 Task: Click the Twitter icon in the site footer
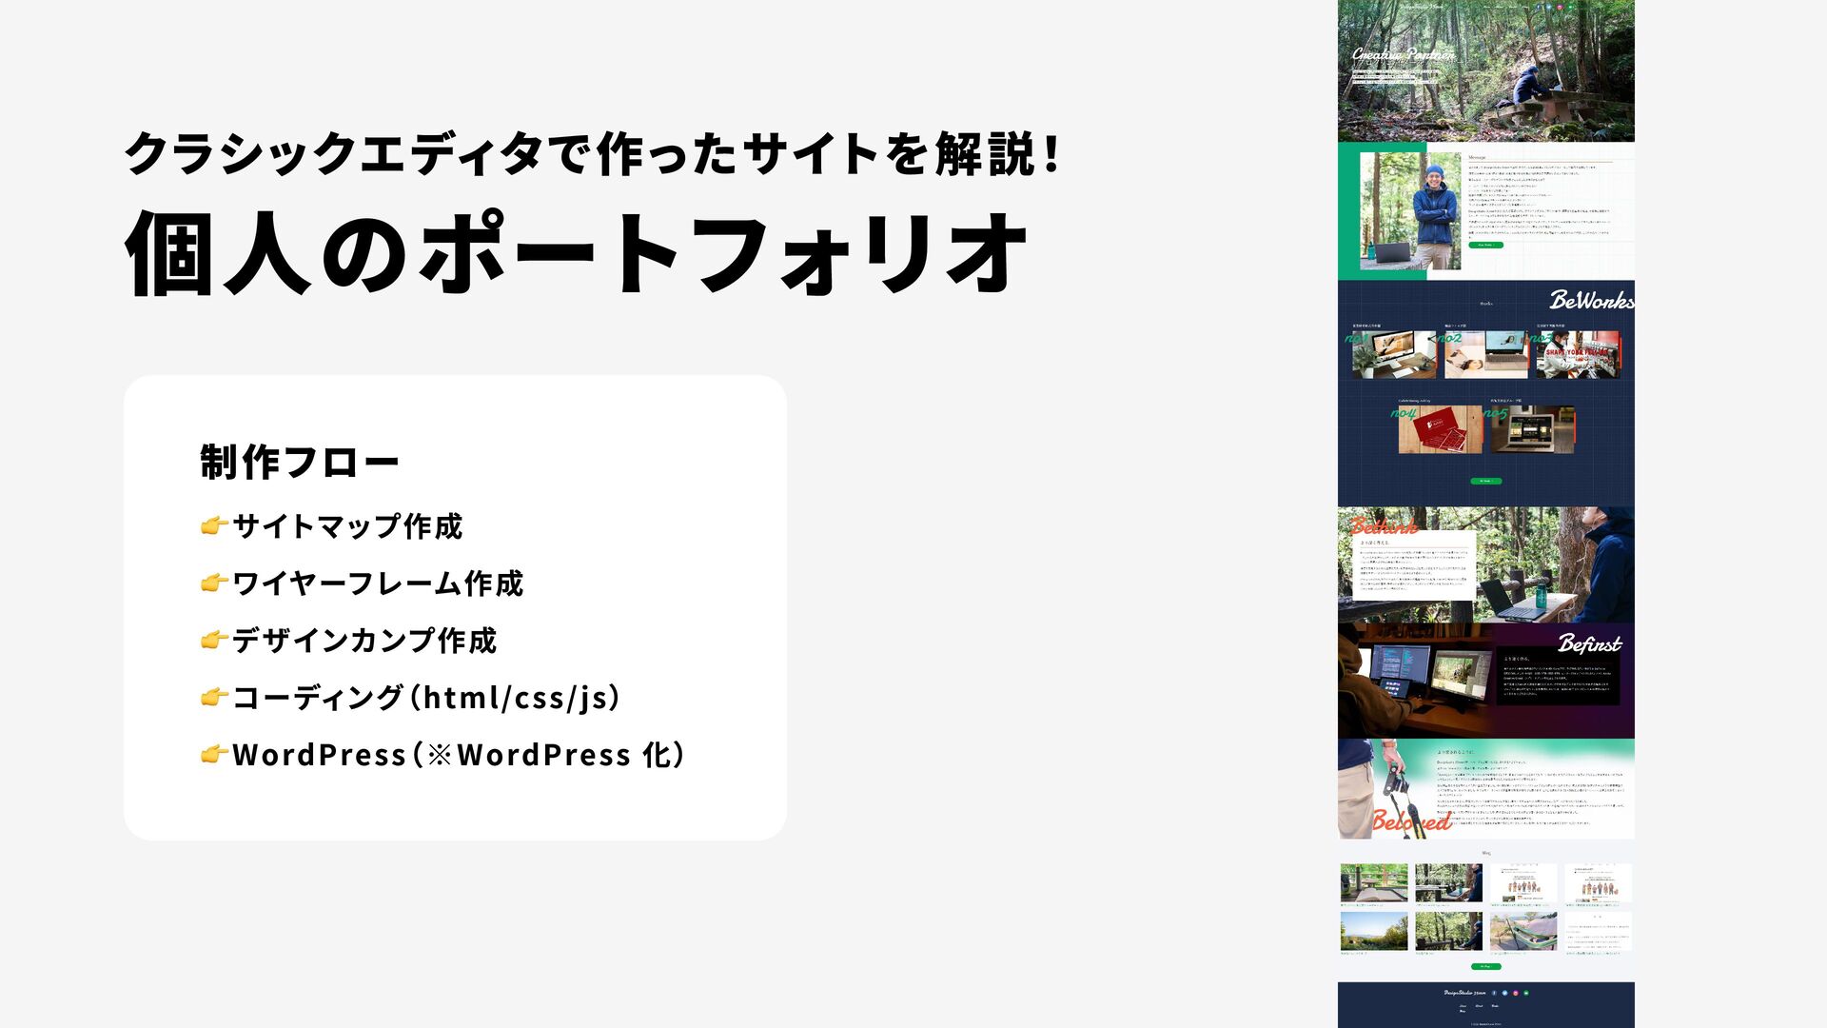1504,993
